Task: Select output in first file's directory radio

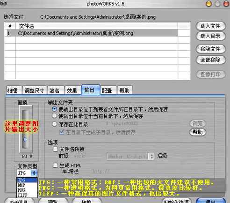Action: click(54, 109)
